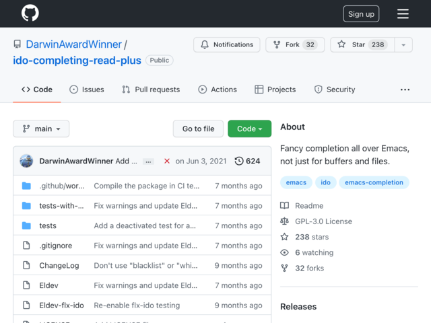Show the fork count badge 32
Viewport: 431px width, 323px height.
(310, 44)
